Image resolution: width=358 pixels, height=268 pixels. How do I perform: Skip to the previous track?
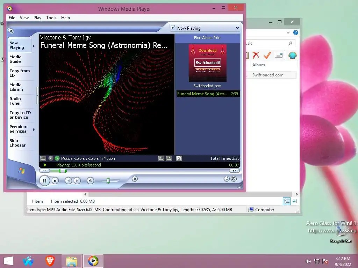click(68, 181)
